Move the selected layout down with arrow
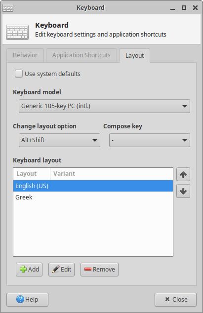Image resolution: width=203 pixels, height=313 pixels. click(183, 191)
